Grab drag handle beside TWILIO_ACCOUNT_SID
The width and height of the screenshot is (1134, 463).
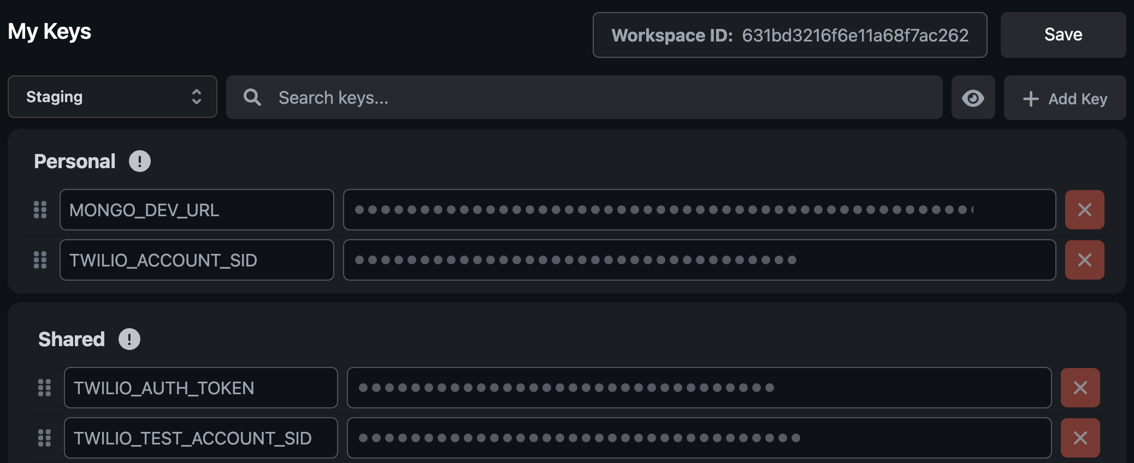pos(40,260)
